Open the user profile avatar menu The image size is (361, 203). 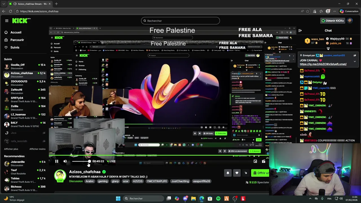(x=350, y=21)
